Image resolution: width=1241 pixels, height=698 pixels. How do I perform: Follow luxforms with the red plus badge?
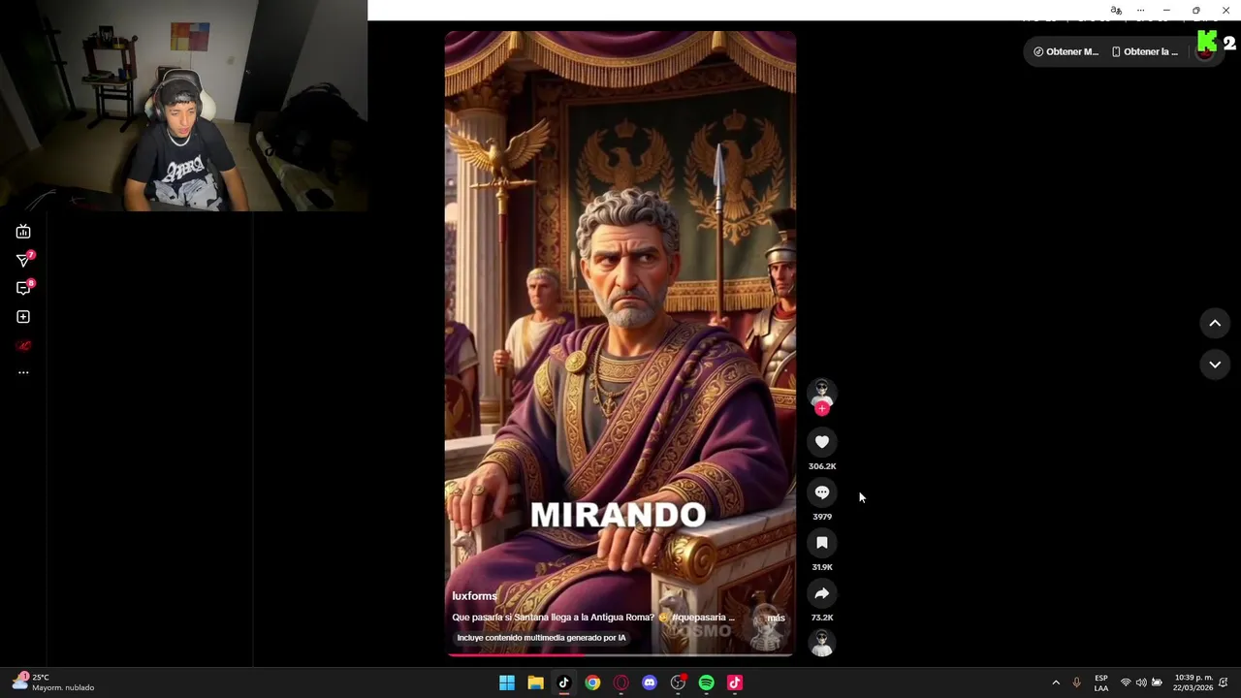822,409
